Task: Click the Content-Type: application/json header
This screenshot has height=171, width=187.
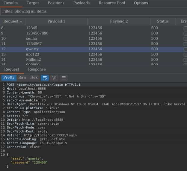Action: [36, 112]
